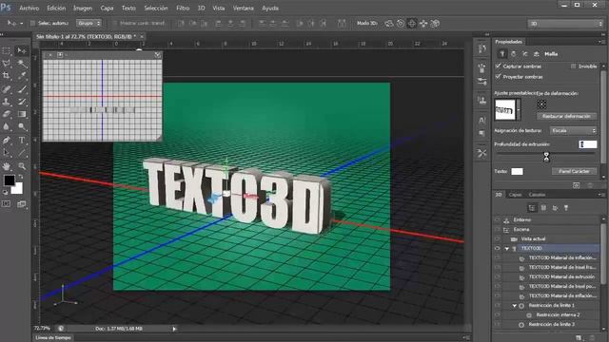Choose the Rotate 3D object mode icon
This screenshot has height=342, width=609.
click(389, 24)
